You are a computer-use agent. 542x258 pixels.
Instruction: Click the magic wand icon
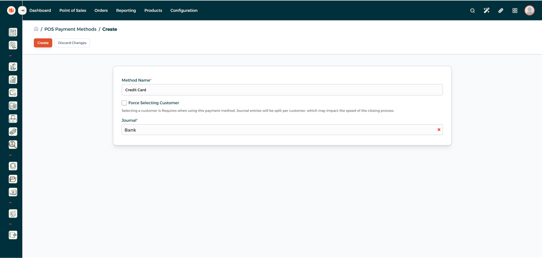[x=486, y=10]
